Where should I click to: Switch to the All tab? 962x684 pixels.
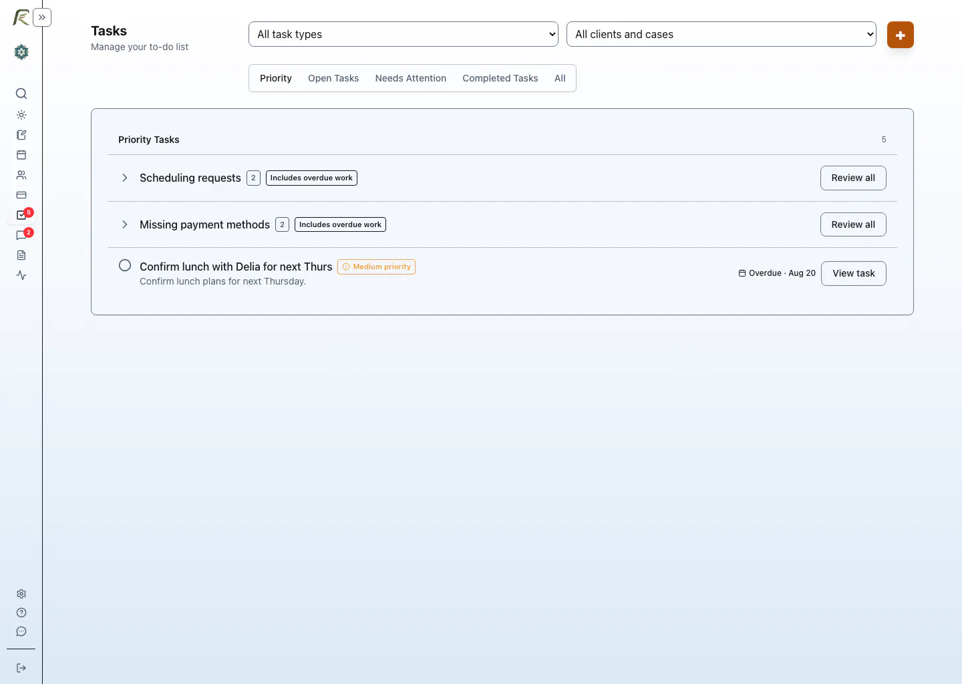(x=560, y=78)
